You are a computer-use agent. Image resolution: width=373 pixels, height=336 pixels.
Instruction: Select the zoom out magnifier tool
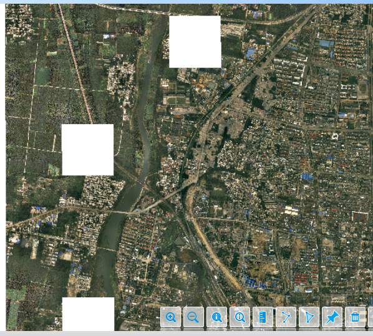click(x=193, y=317)
